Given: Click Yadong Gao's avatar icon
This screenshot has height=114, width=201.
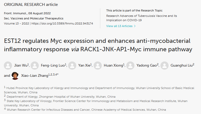Looking at the screenshot, I should click(x=130, y=66).
